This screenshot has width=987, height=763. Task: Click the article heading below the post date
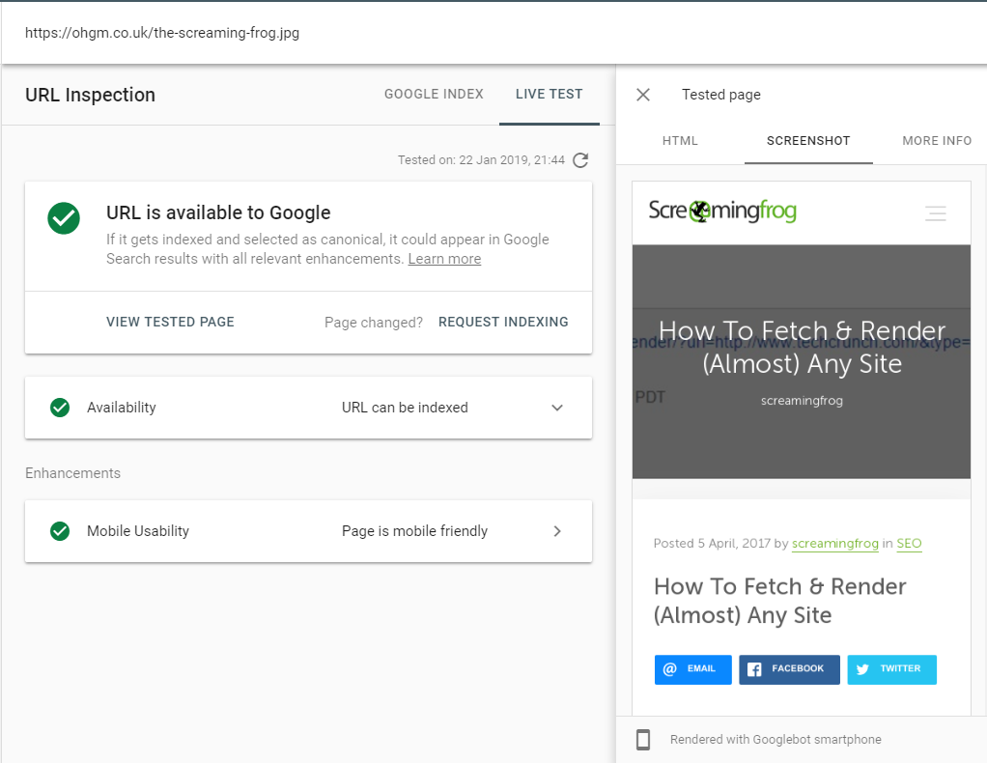click(780, 601)
